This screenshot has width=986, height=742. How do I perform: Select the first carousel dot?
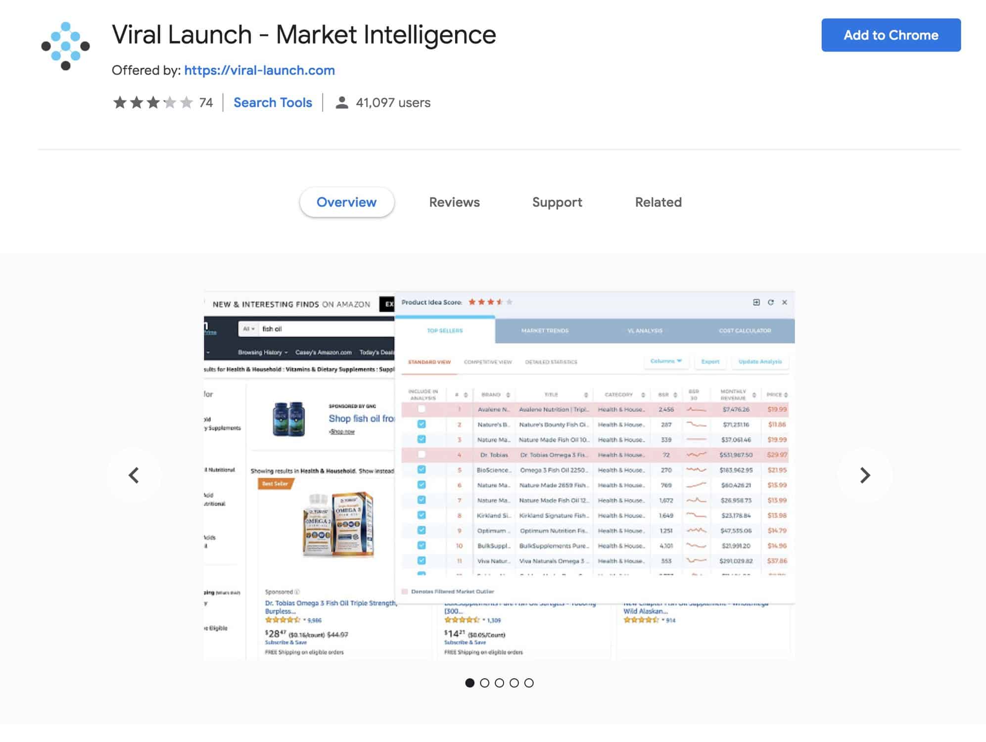(470, 683)
